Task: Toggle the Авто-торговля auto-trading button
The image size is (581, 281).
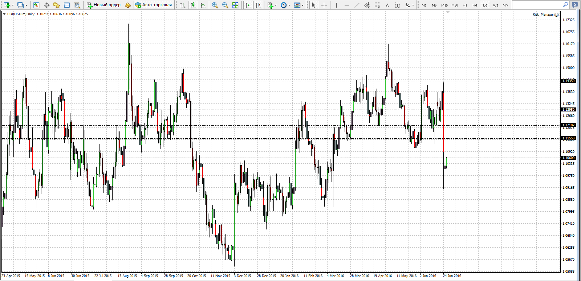Action: [x=153, y=5]
